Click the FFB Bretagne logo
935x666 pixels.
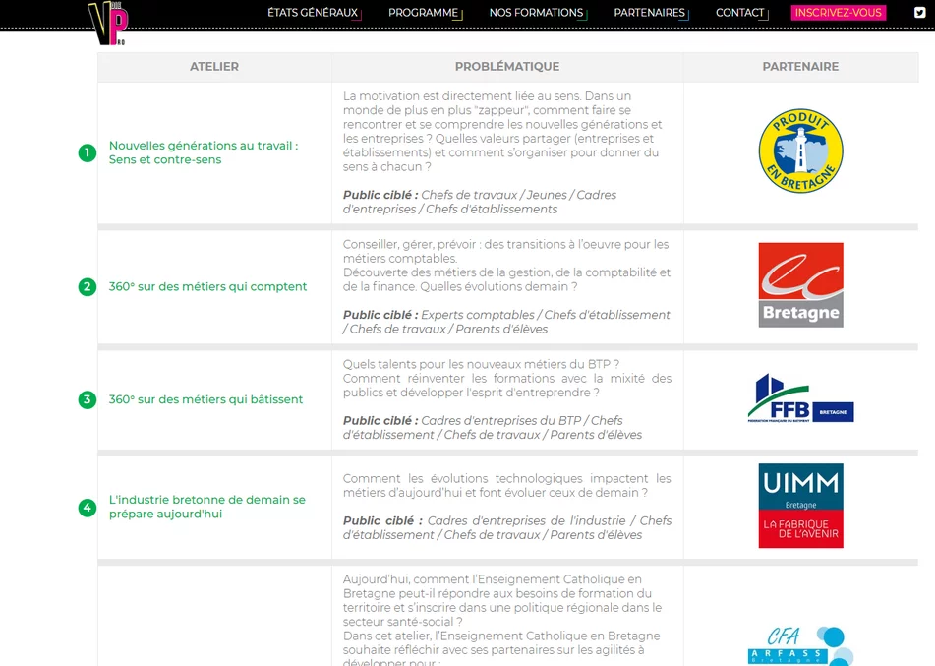pyautogui.click(x=800, y=398)
